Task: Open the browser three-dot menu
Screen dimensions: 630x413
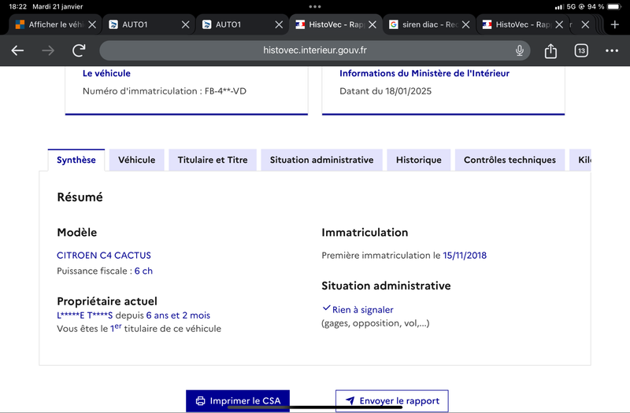Action: coord(612,50)
